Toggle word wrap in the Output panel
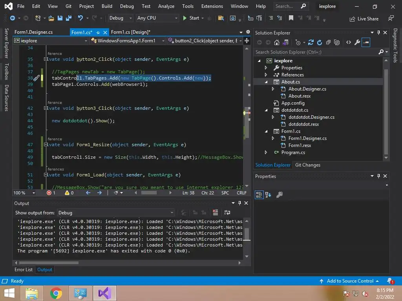 point(227,212)
